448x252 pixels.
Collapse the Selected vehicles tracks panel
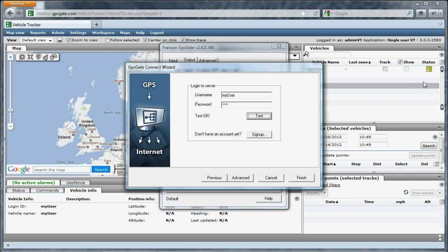439,127
